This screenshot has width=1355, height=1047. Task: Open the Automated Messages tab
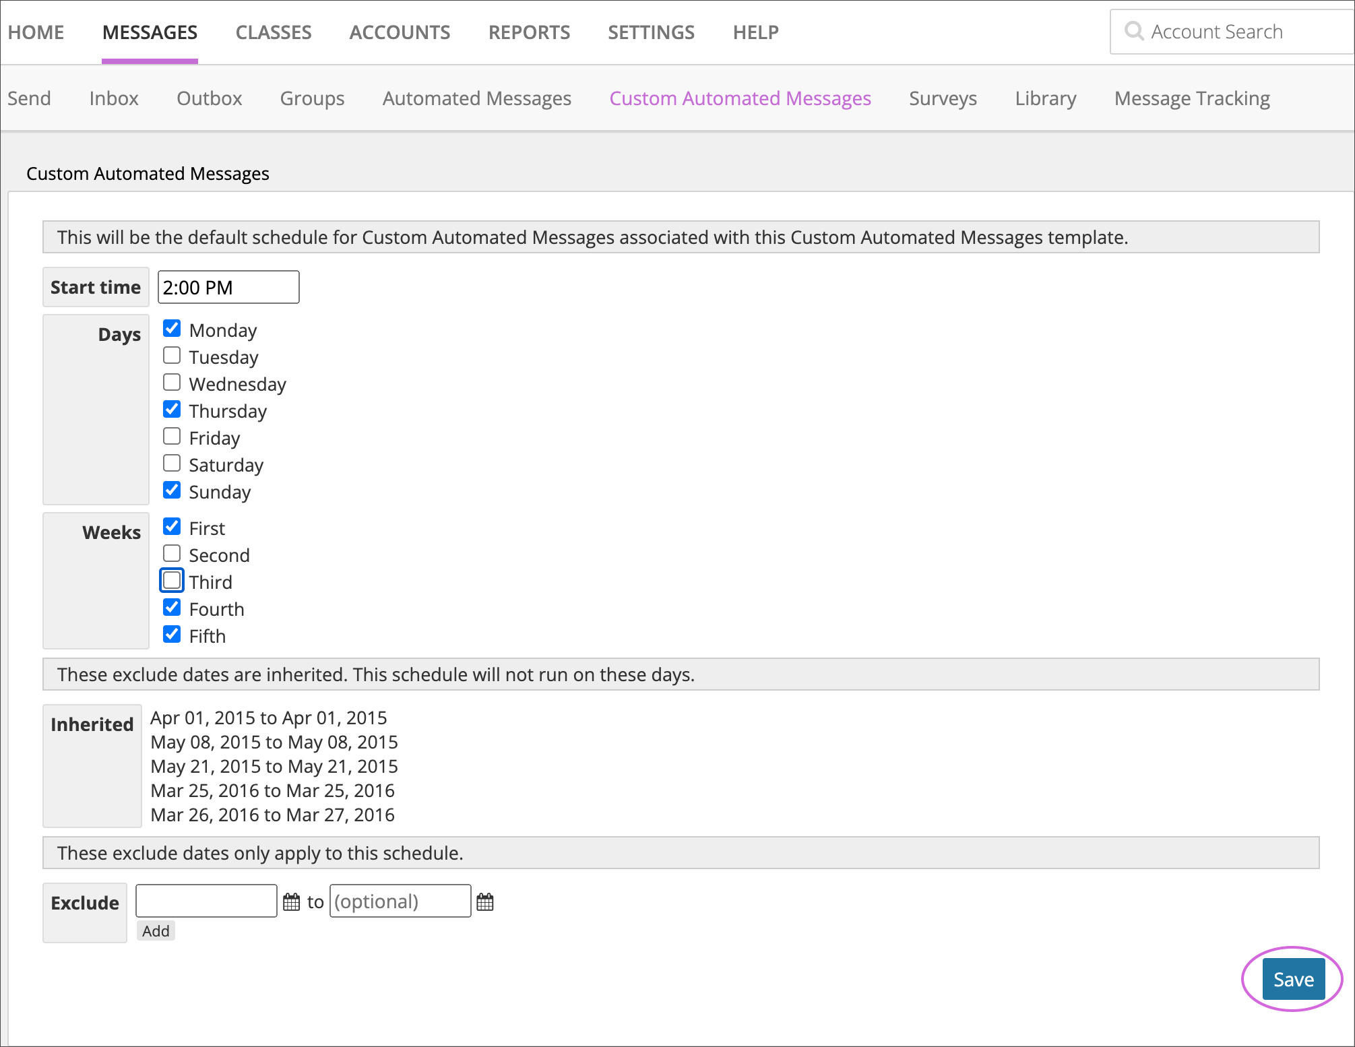click(476, 98)
